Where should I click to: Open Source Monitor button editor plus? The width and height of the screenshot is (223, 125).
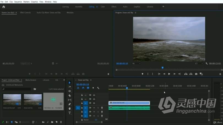(x=108, y=74)
